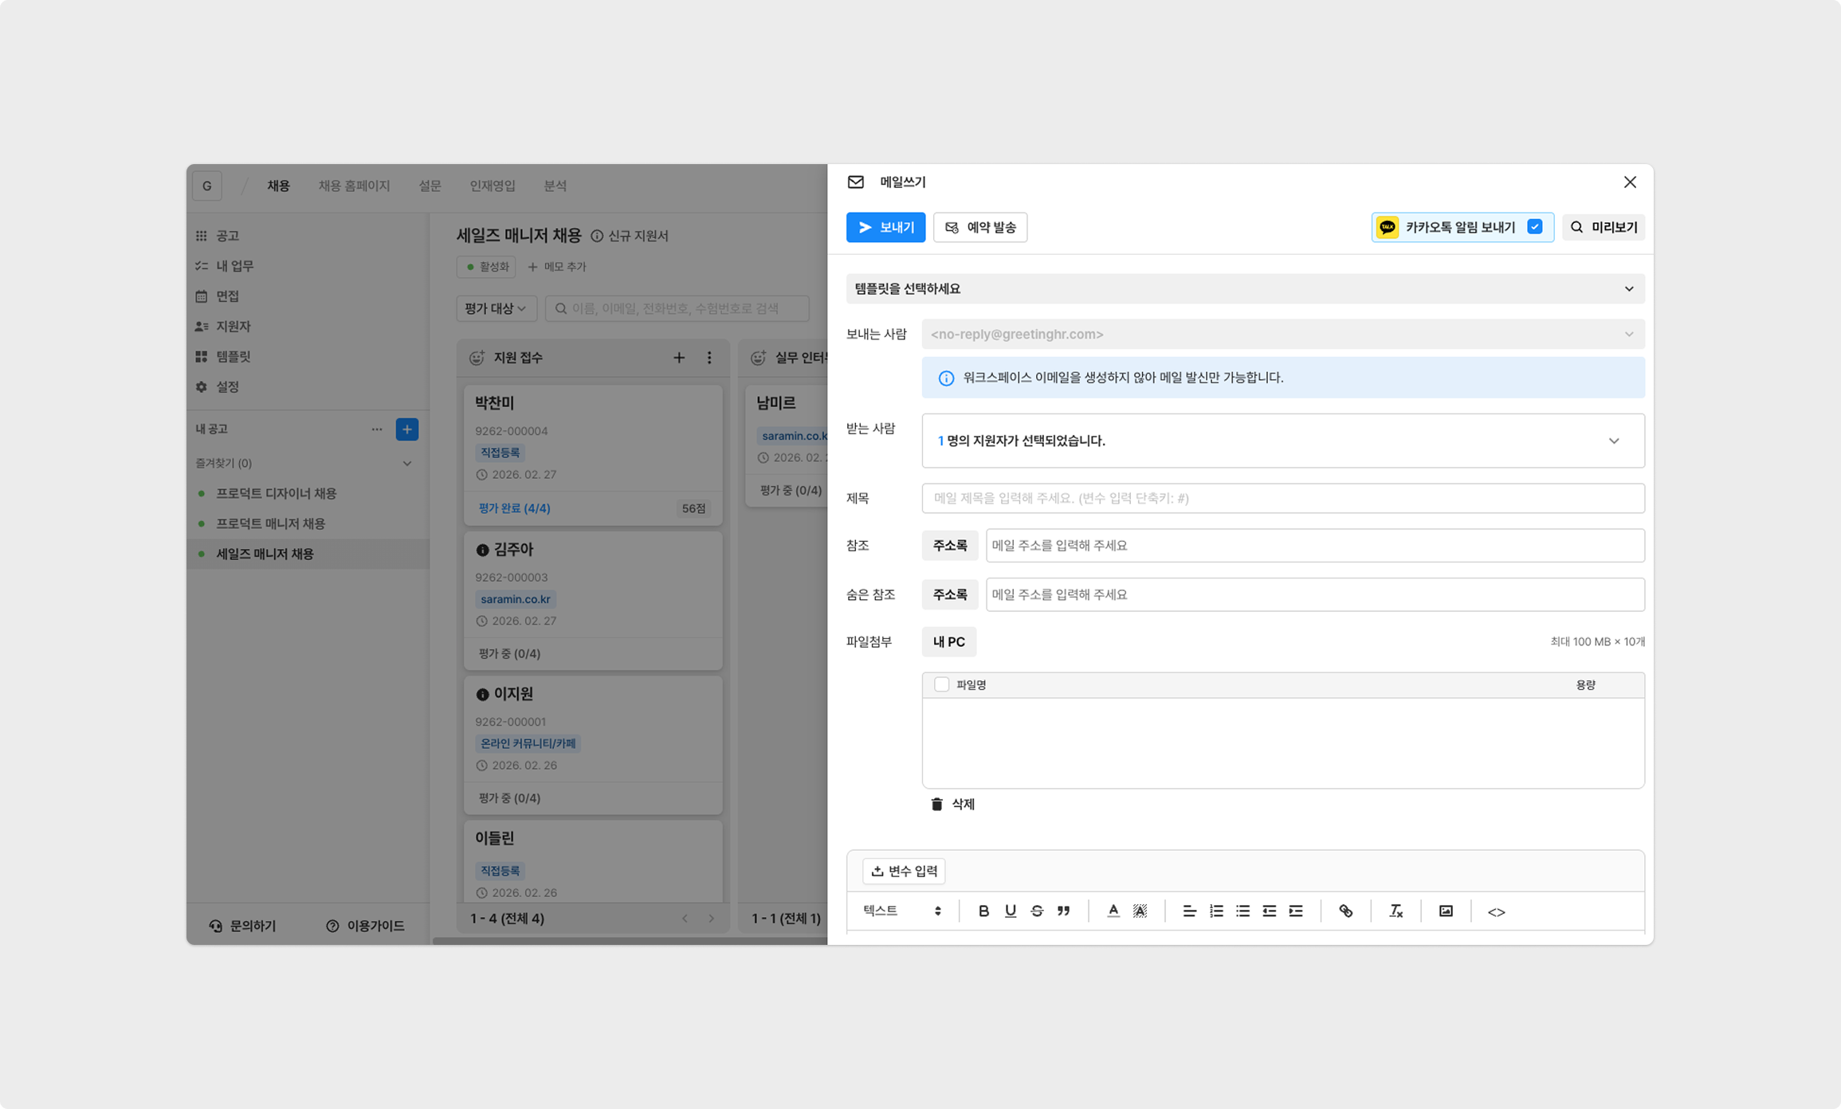Viewport: 1841px width, 1109px height.
Task: Switch to the 설문 tab
Action: pos(430,186)
